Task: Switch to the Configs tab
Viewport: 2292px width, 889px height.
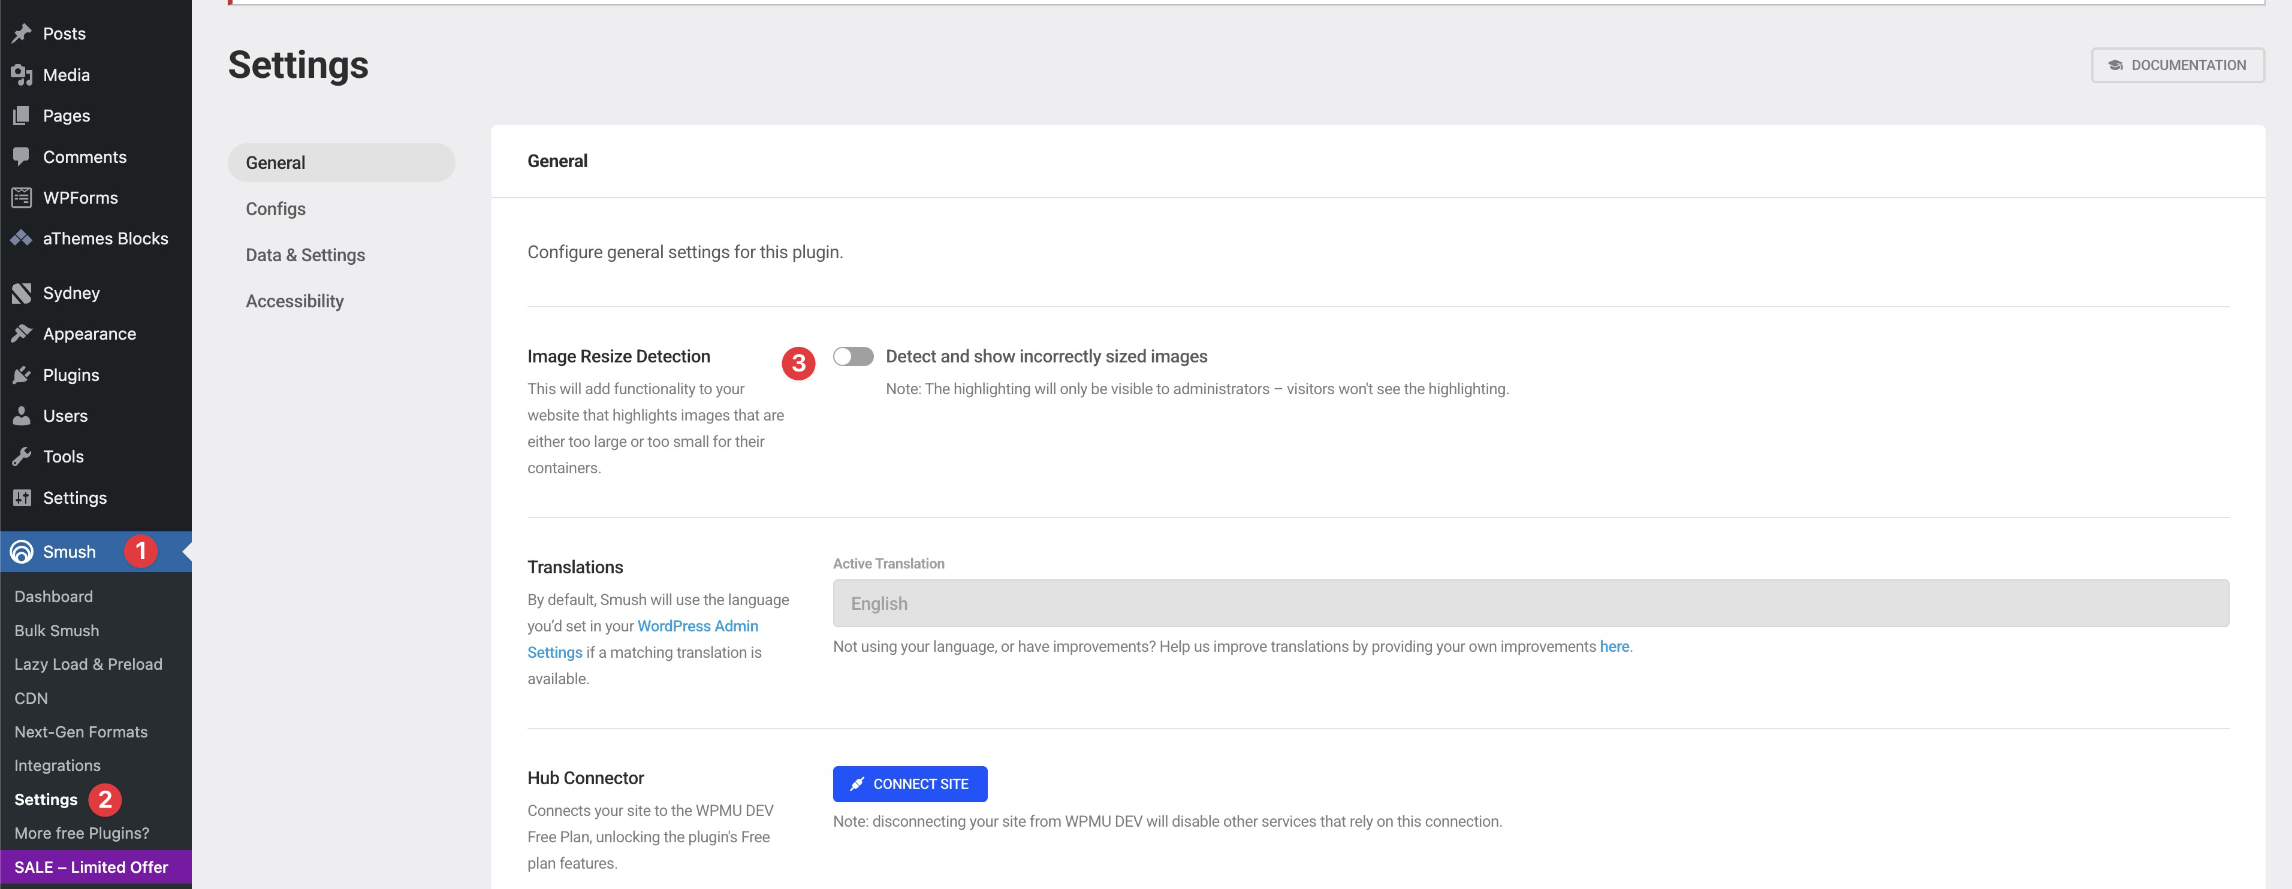Action: coord(276,209)
